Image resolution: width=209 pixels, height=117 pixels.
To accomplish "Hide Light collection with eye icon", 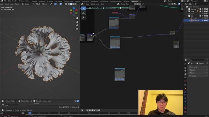I will tap(202, 11).
